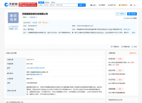Open the notification bell icon
This screenshot has height=103, width=142.
[x=131, y=5]
